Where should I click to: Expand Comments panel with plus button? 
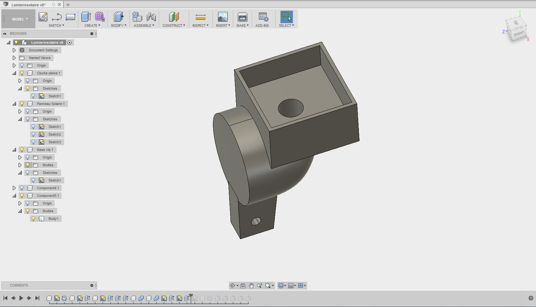(x=92, y=285)
